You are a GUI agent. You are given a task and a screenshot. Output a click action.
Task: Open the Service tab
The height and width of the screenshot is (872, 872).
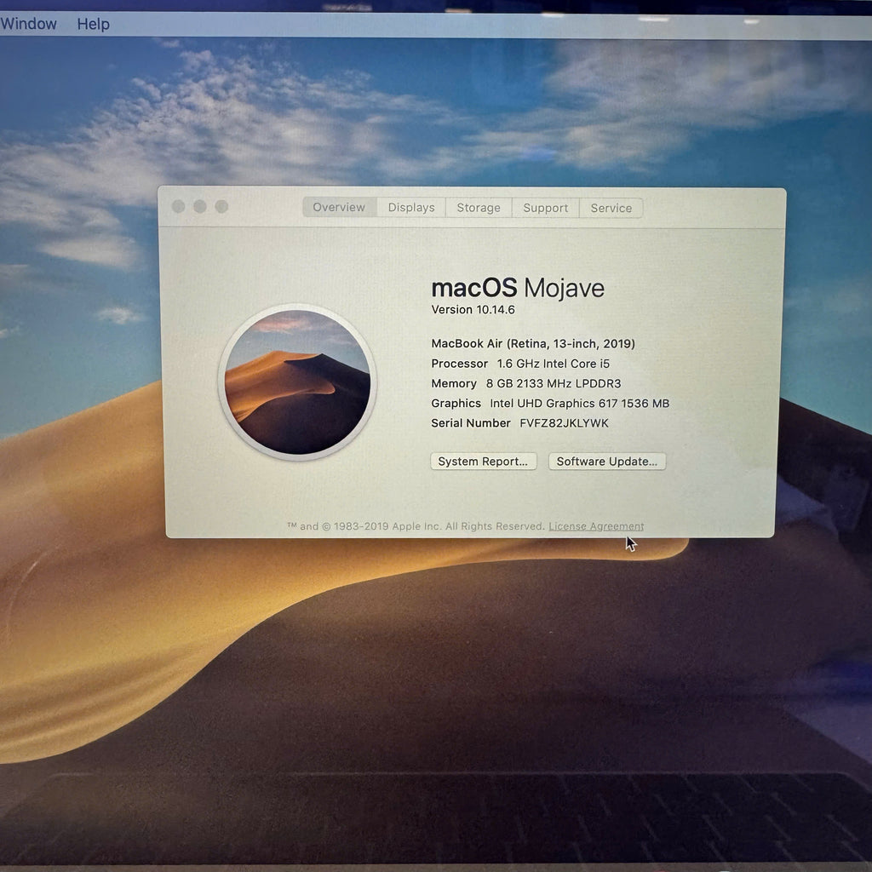point(611,209)
